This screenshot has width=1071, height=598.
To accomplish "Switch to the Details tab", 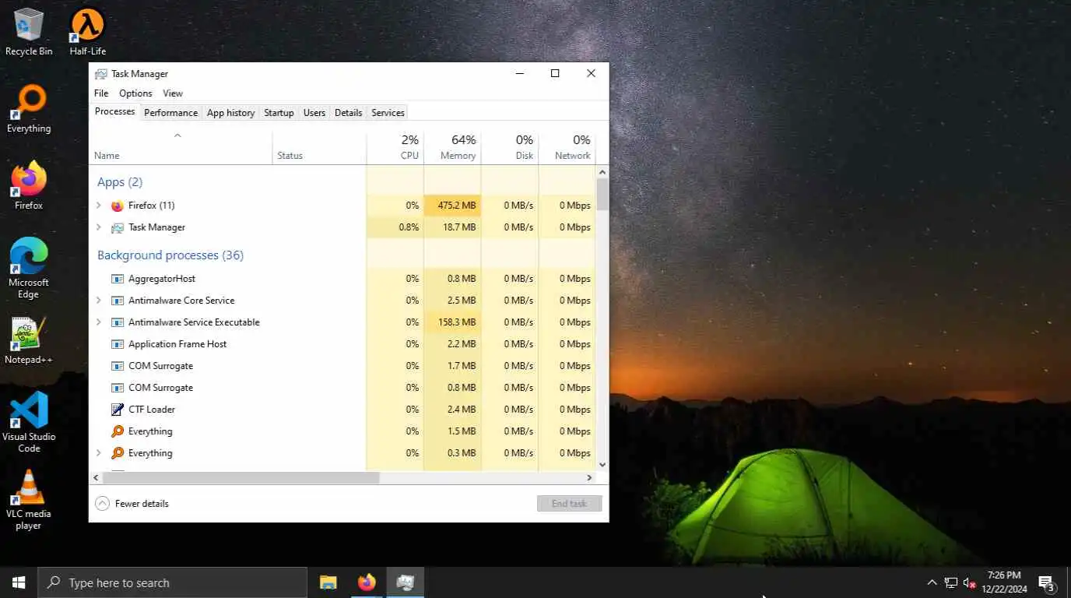I will point(348,113).
